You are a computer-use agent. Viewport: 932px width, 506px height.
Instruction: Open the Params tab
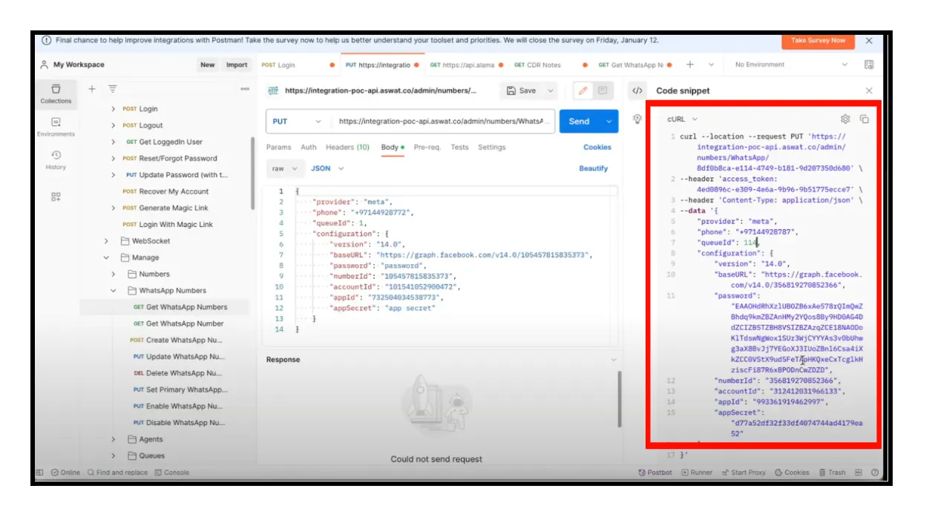pyautogui.click(x=279, y=147)
